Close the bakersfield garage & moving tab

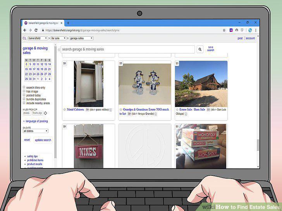tap(61, 23)
